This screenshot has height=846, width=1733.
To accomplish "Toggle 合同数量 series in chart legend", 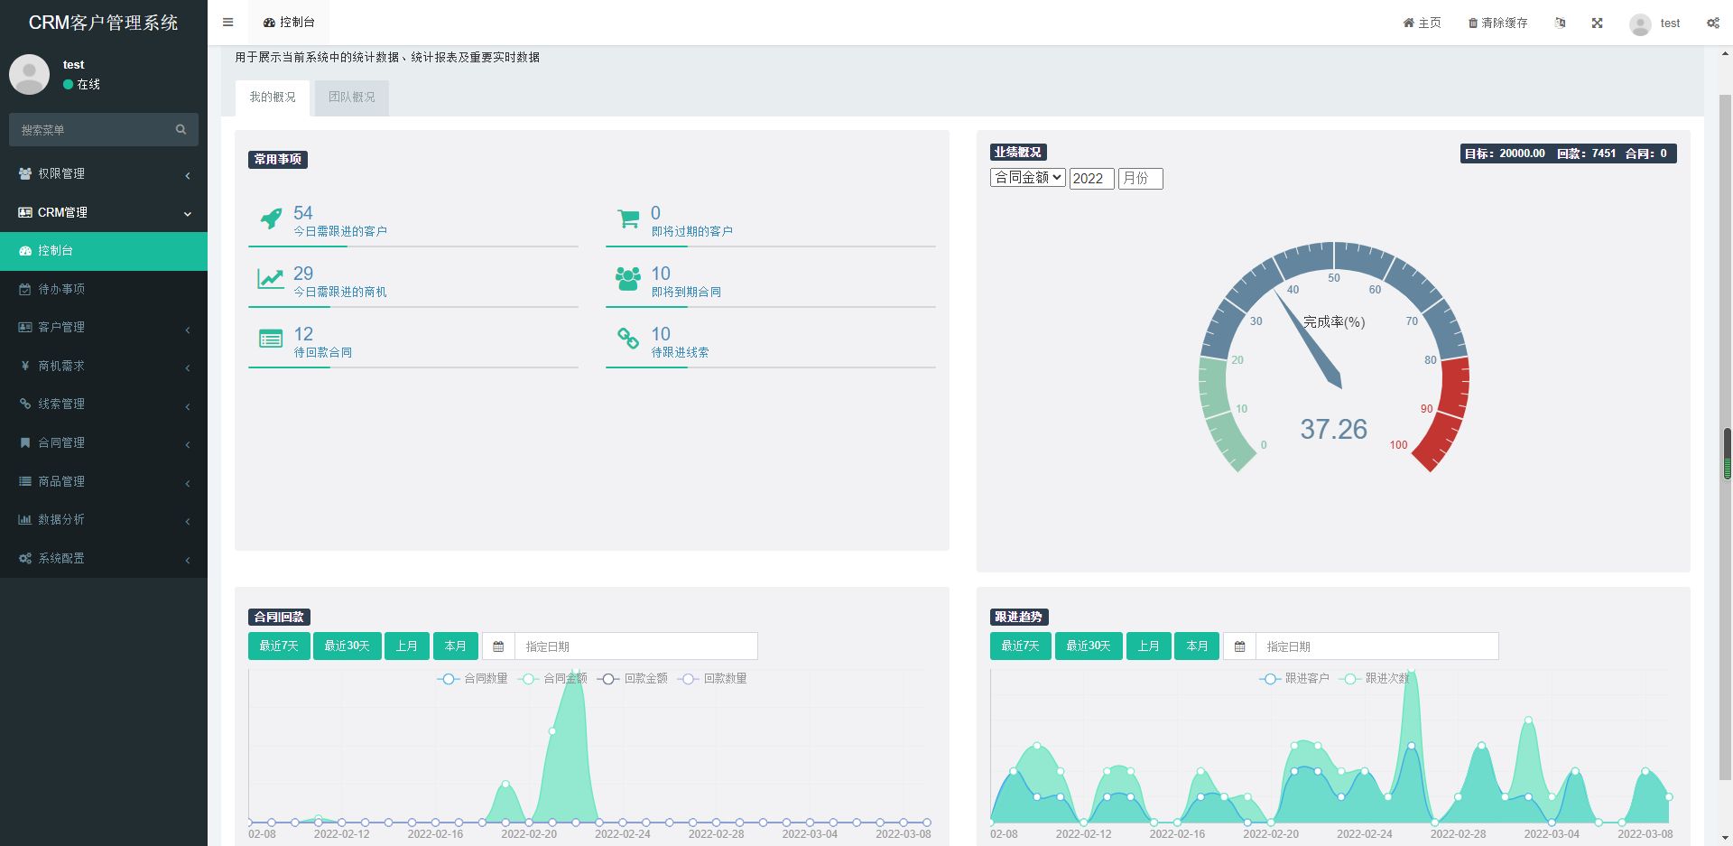I will (x=472, y=679).
